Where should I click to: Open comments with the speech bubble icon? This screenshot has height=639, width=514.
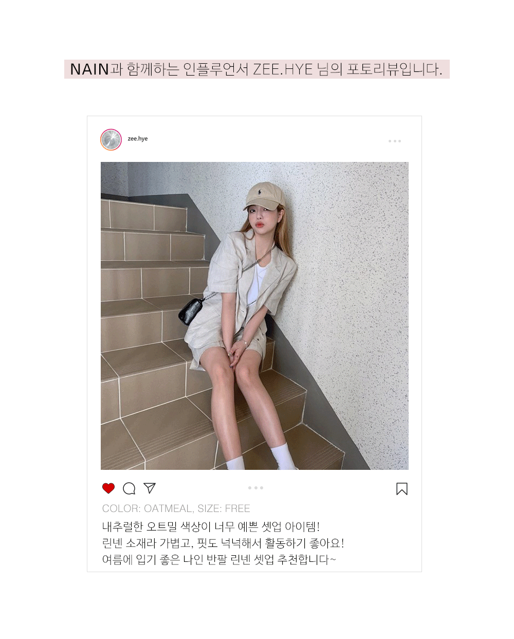(129, 488)
